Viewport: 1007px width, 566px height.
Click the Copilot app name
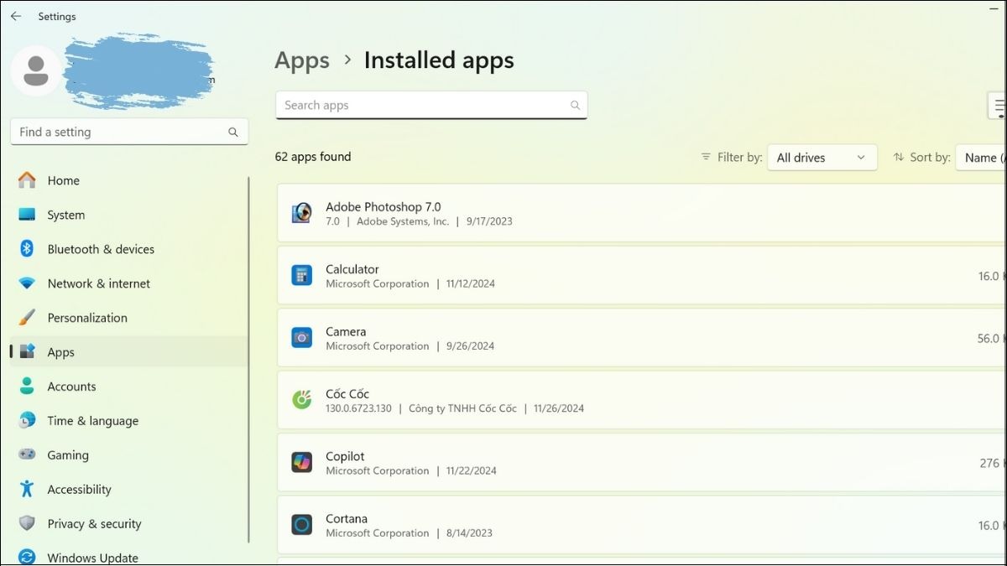click(345, 457)
